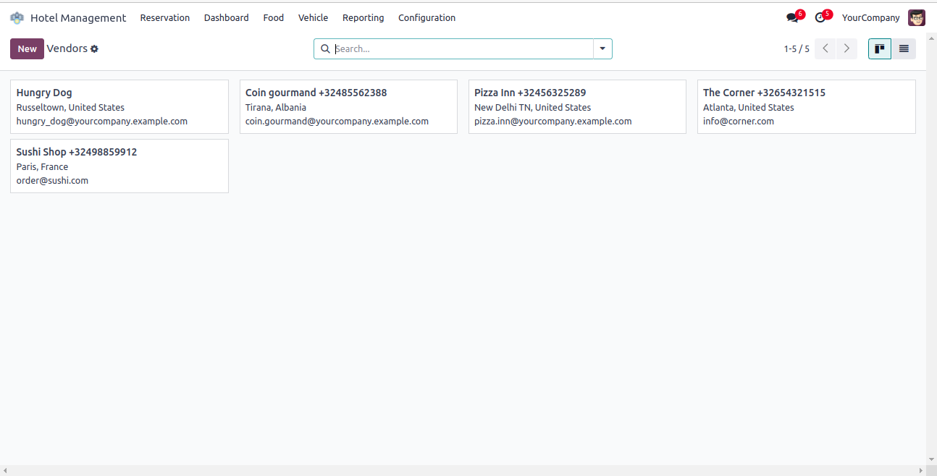Open the Sushi Shop vendor card
This screenshot has width=937, height=476.
pyautogui.click(x=119, y=166)
